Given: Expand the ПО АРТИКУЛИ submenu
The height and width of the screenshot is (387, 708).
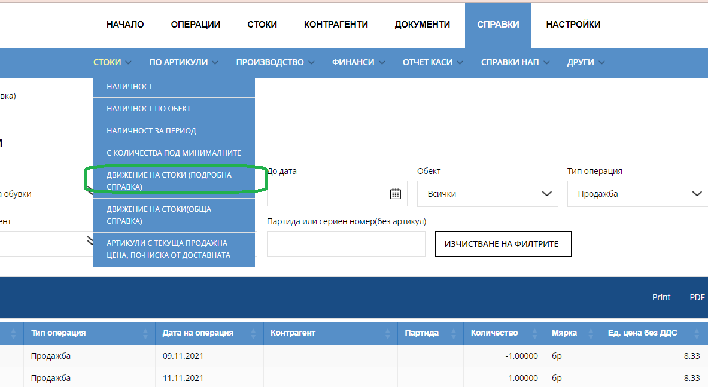Looking at the screenshot, I should [x=183, y=62].
